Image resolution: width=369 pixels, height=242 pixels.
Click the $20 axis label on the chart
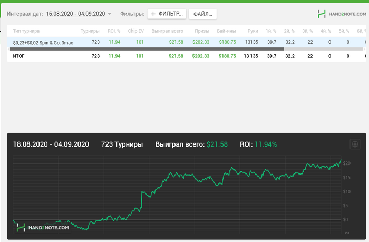[347, 163]
